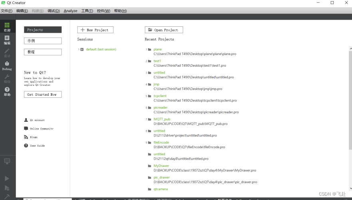Open the Blogs link
Screen dimensions: 352x200
[x=34, y=137]
